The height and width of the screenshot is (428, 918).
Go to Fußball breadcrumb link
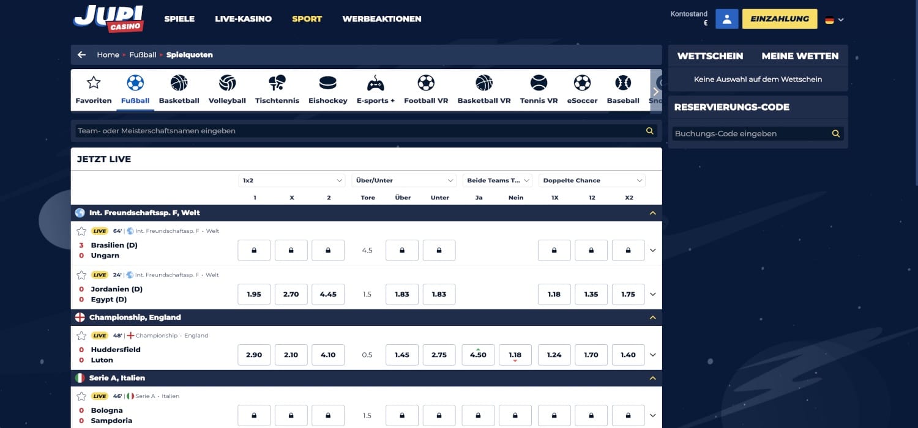pyautogui.click(x=143, y=54)
